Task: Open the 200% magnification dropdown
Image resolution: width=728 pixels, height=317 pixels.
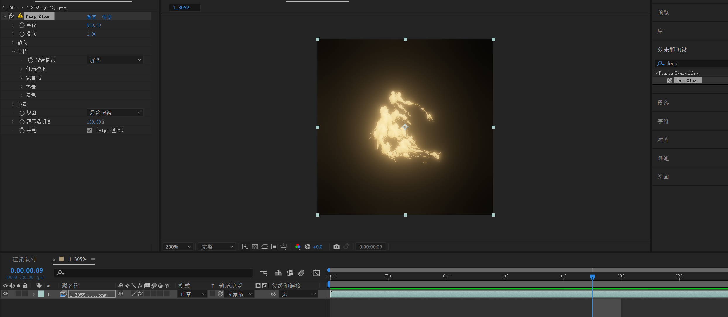Action: click(178, 247)
